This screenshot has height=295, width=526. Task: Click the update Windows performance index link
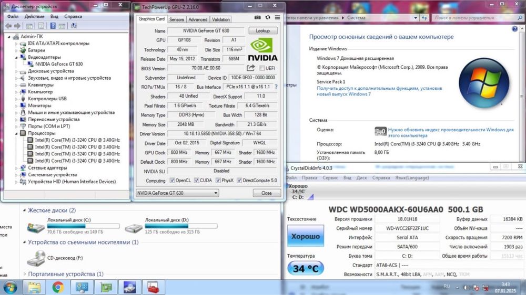[x=451, y=133]
